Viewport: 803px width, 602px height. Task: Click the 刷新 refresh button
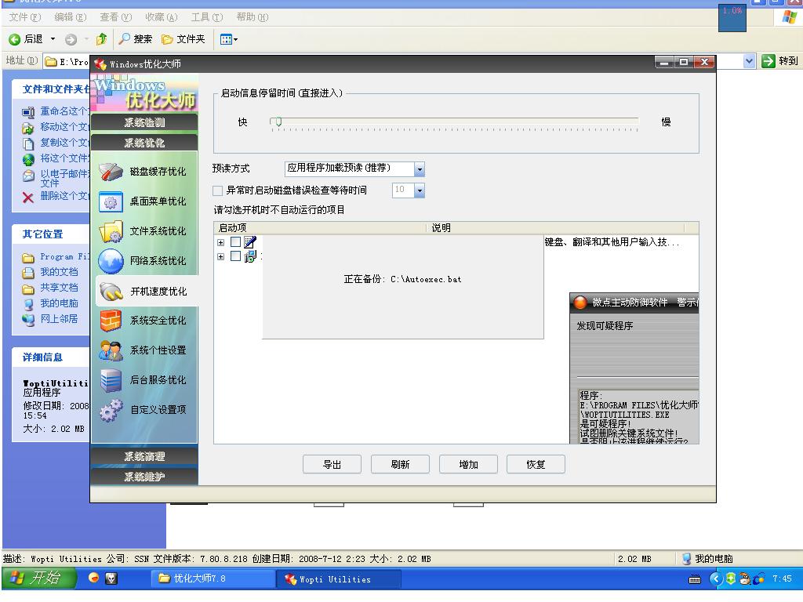coord(400,464)
